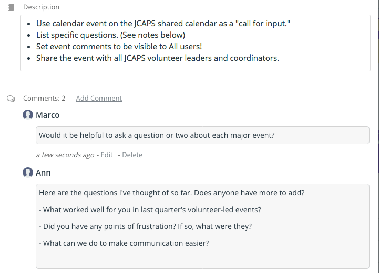Screen dimensions: 379x273
Task: Click the 'List specific questions' bullet
Action: (x=111, y=35)
